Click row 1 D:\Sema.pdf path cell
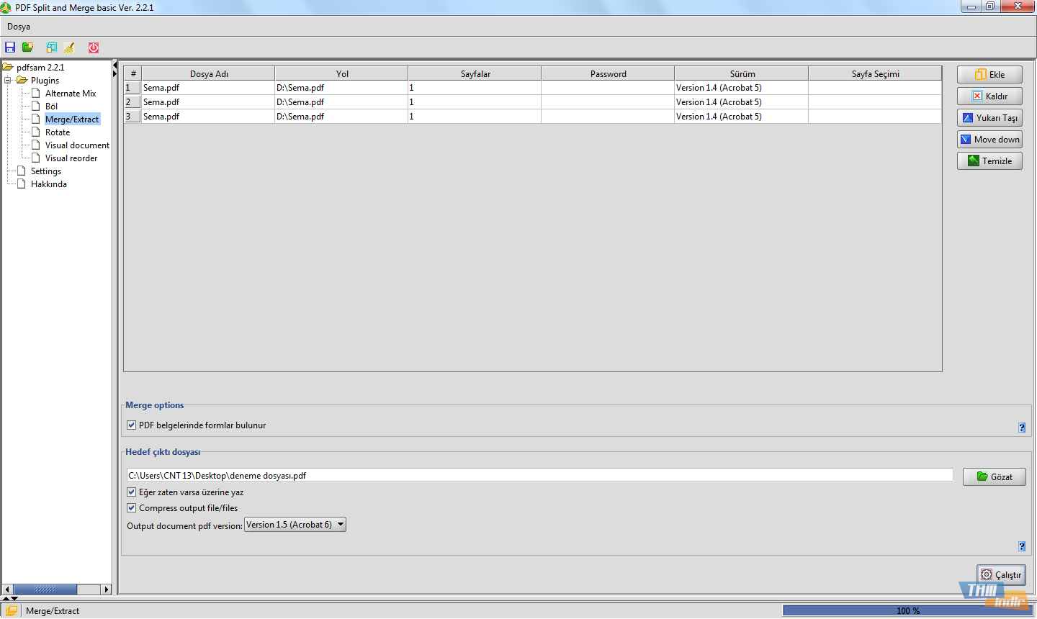The image size is (1037, 619). point(341,88)
